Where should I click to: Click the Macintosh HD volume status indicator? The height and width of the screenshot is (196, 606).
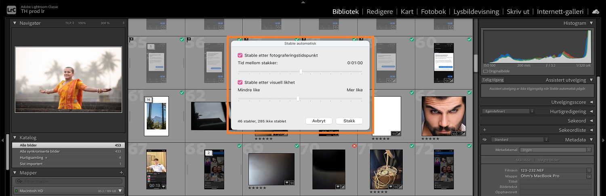click(x=16, y=191)
